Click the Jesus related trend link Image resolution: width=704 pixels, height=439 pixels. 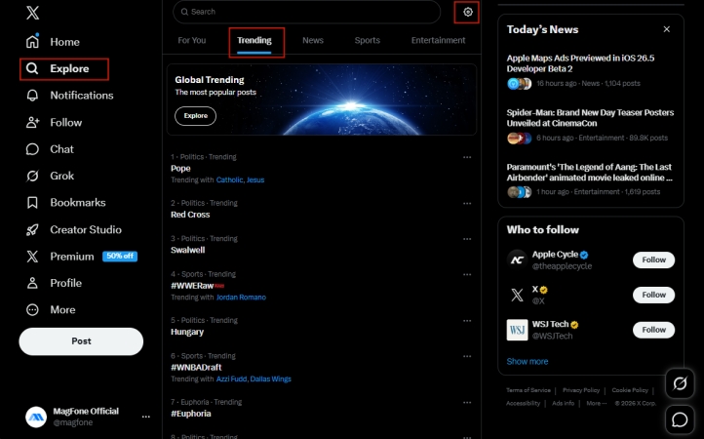click(255, 180)
